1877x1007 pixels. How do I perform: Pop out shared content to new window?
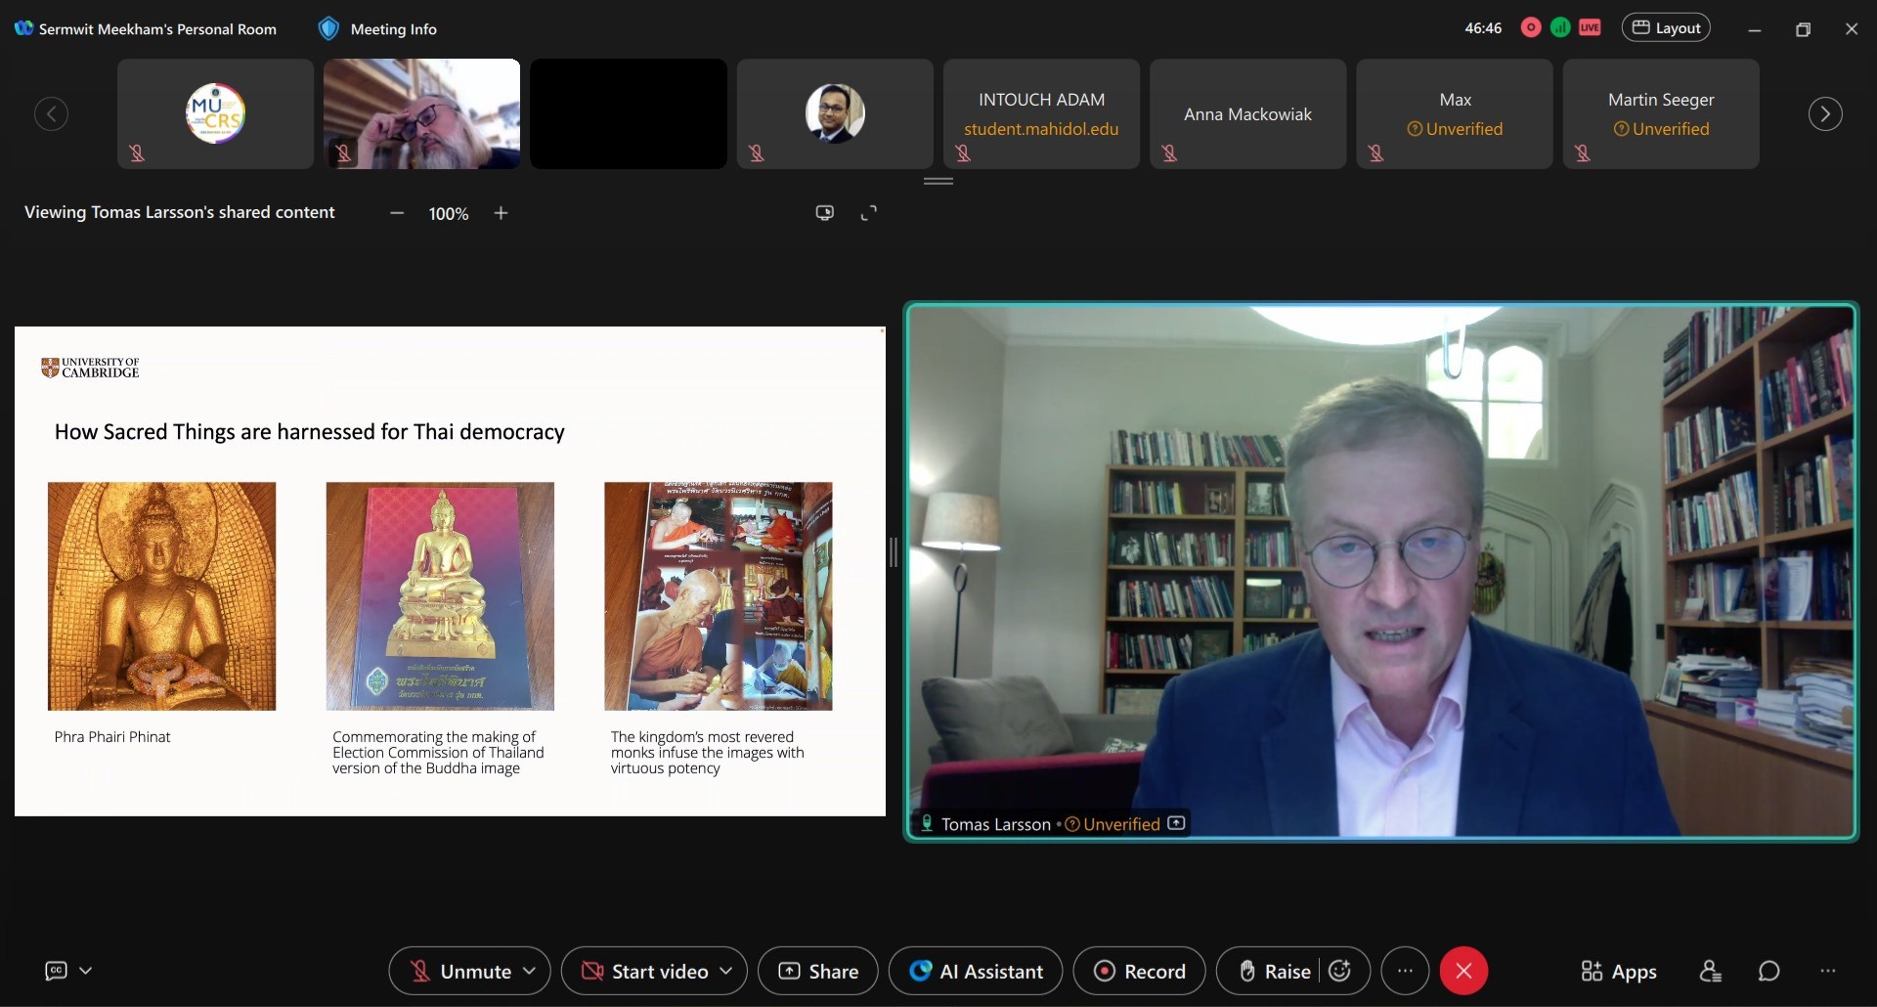(x=825, y=213)
